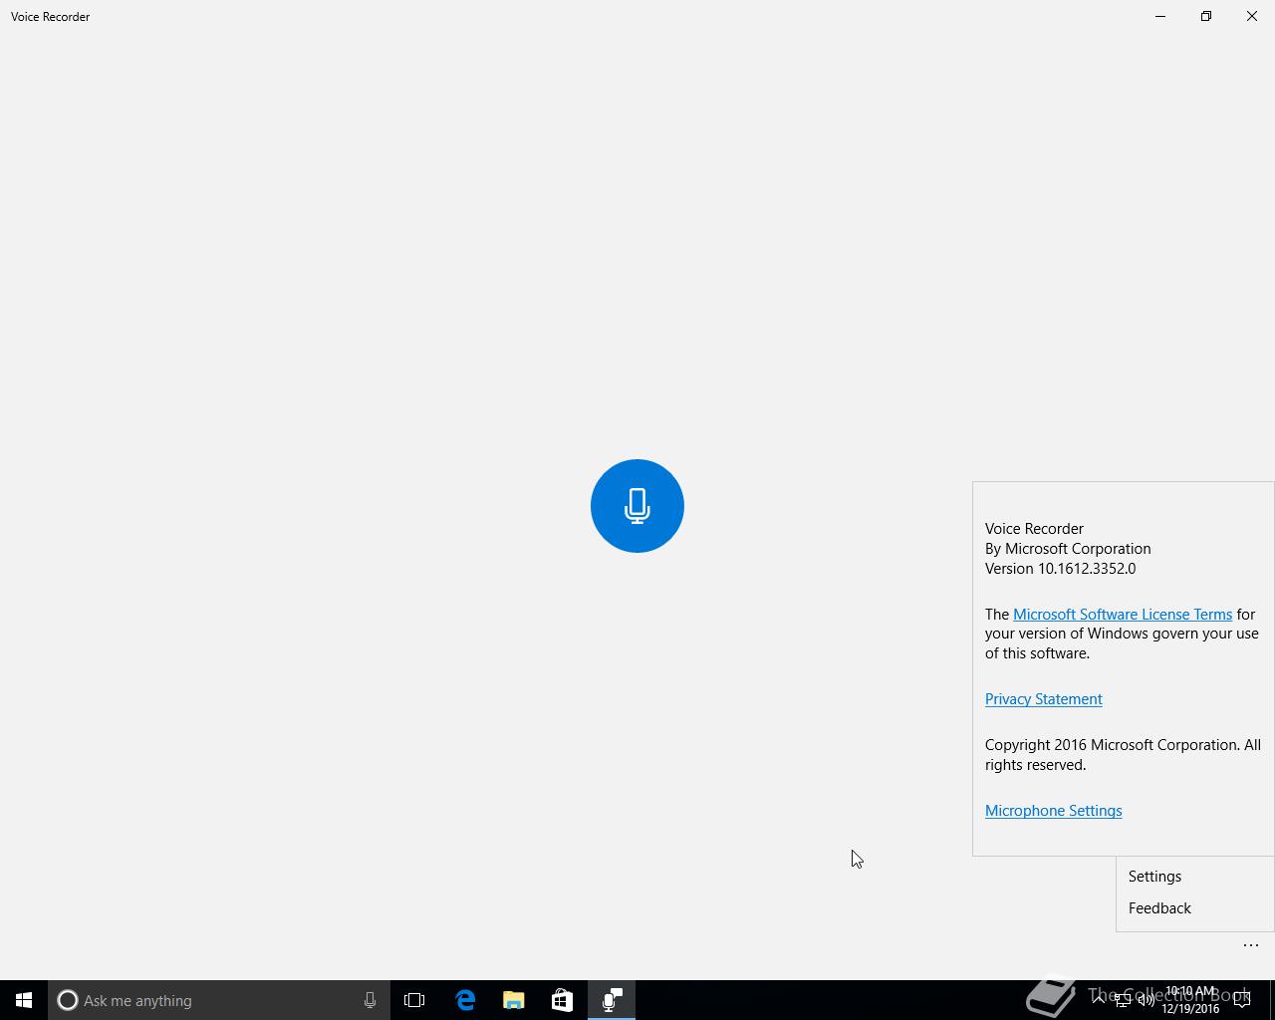Open the network icon in system tray
The image size is (1275, 1020).
[x=1123, y=1000]
